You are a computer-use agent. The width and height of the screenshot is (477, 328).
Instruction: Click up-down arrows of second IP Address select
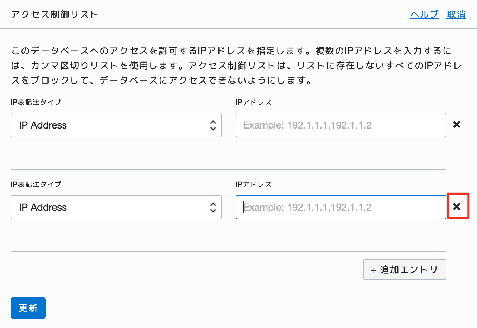213,207
